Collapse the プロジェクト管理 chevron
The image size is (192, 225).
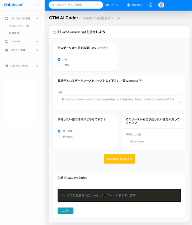(x=37, y=19)
